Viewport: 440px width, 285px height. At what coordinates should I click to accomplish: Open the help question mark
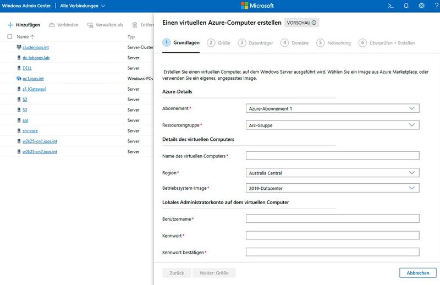(x=437, y=6)
